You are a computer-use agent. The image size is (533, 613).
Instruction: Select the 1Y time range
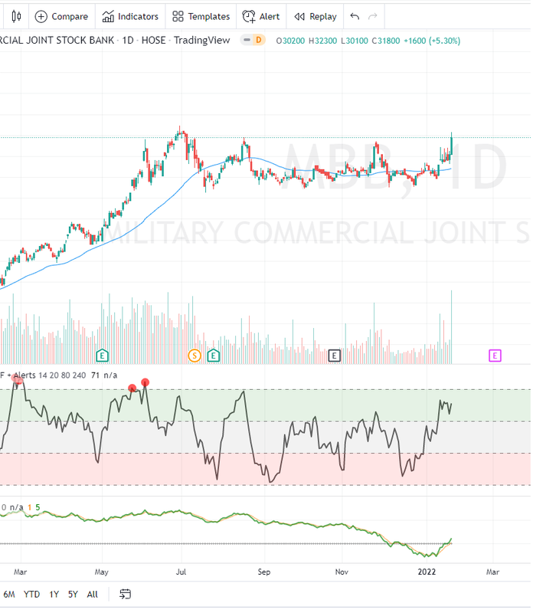point(54,595)
